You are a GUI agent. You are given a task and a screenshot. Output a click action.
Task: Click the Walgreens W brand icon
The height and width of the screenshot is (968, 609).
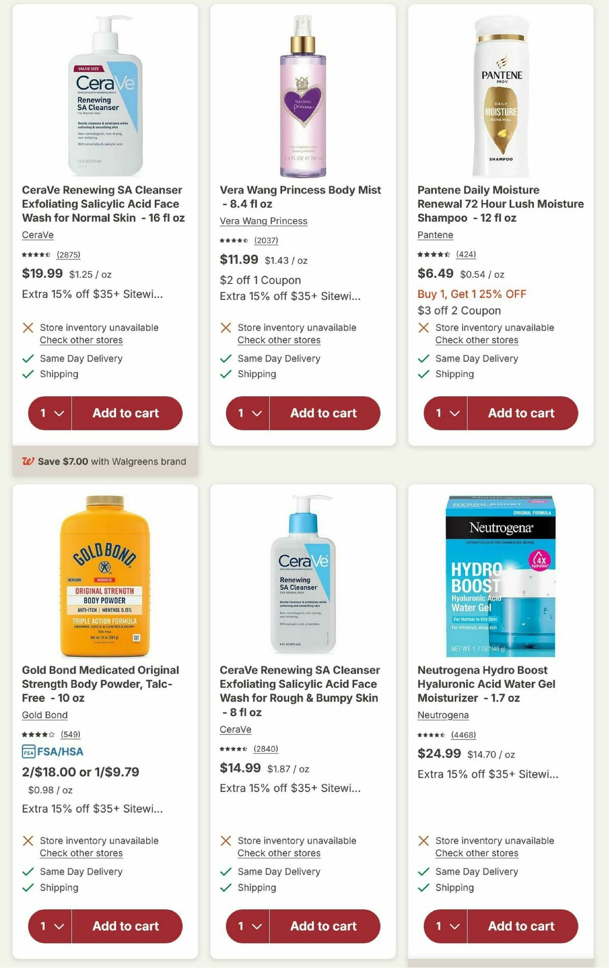29,462
